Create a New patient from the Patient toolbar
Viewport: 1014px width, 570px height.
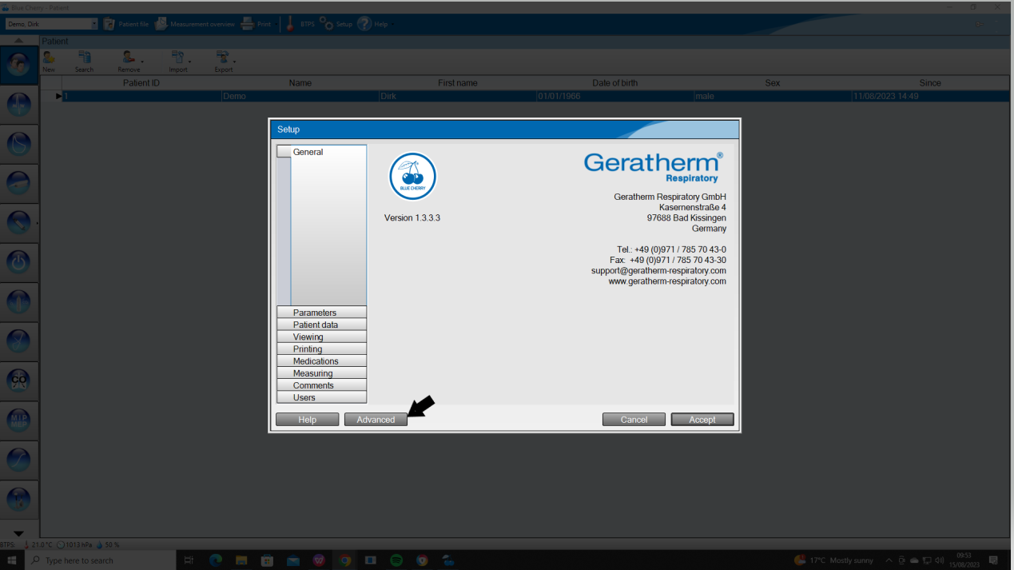coord(49,62)
